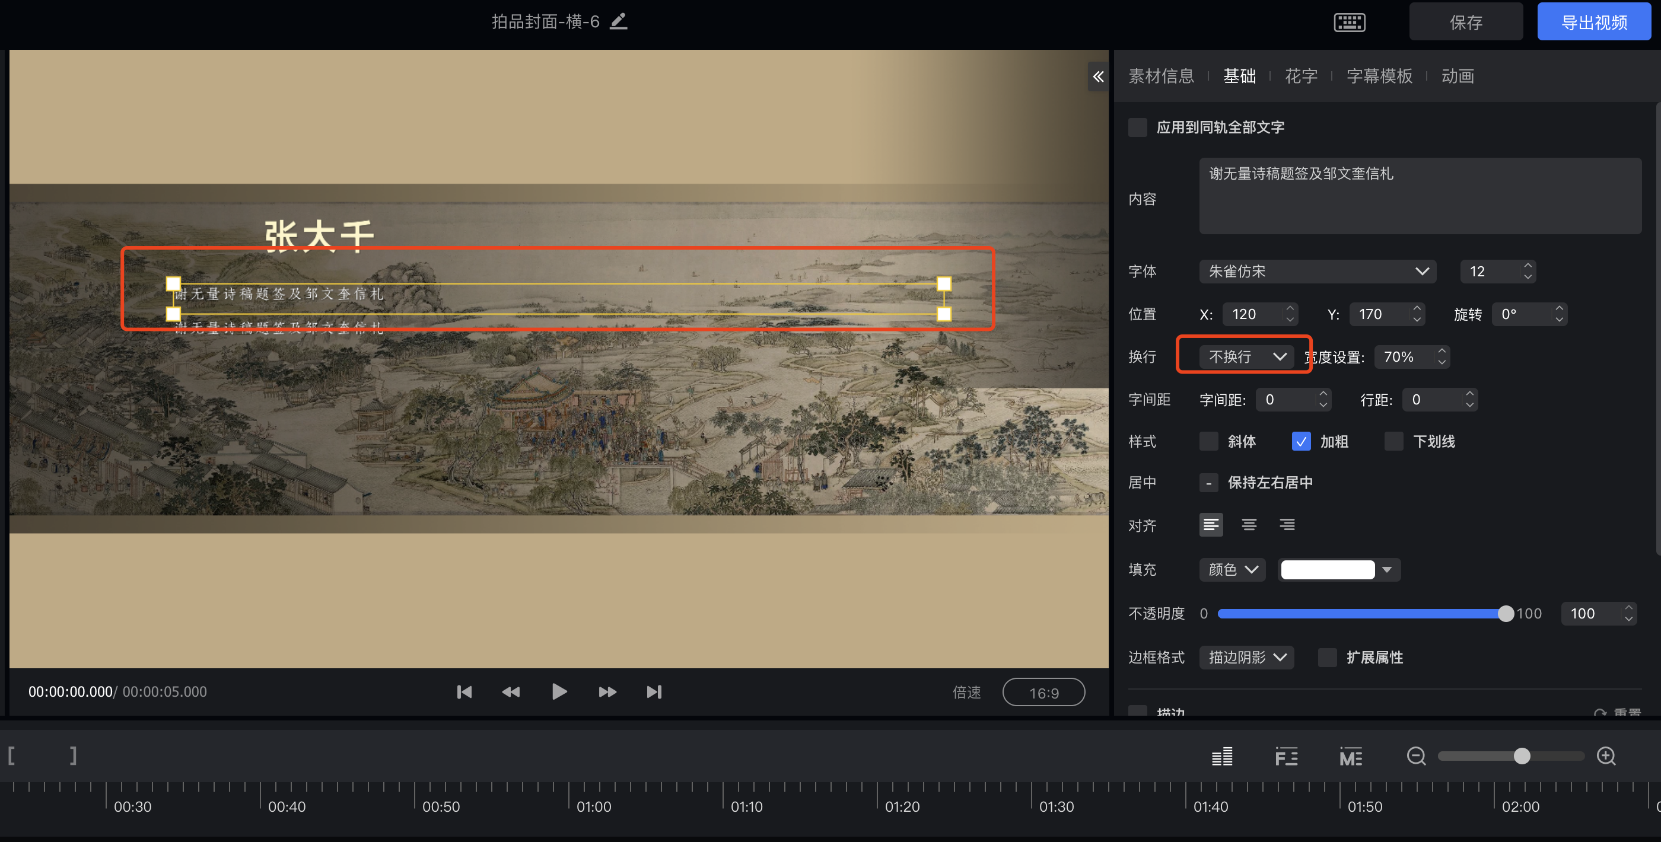
Task: Open the border format dropdown (描边阴影)
Action: point(1246,658)
